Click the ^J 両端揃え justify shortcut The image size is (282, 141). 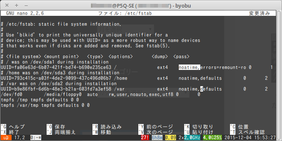coord(61,132)
